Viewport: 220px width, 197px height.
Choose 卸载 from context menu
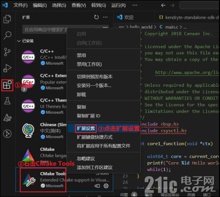coord(104,95)
